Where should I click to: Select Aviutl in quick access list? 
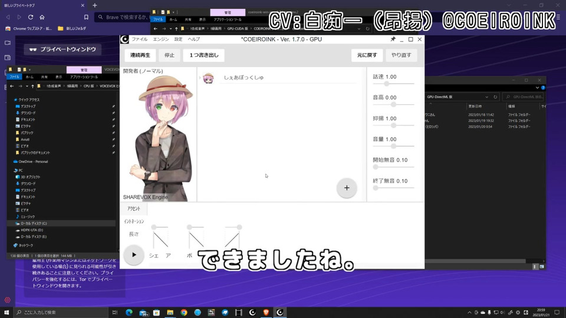pos(25,140)
